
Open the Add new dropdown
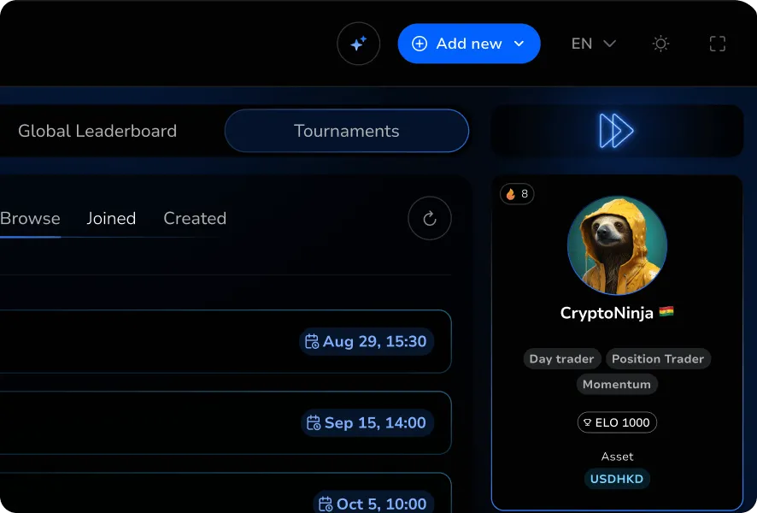tap(469, 44)
